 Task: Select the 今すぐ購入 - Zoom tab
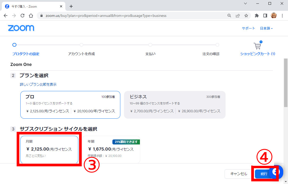33,6
